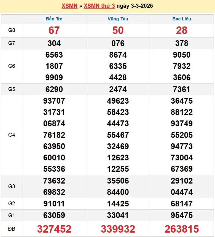Image resolution: width=215 pixels, height=237 pixels.
Task: Select the G1 number 95475
Action: [182, 215]
